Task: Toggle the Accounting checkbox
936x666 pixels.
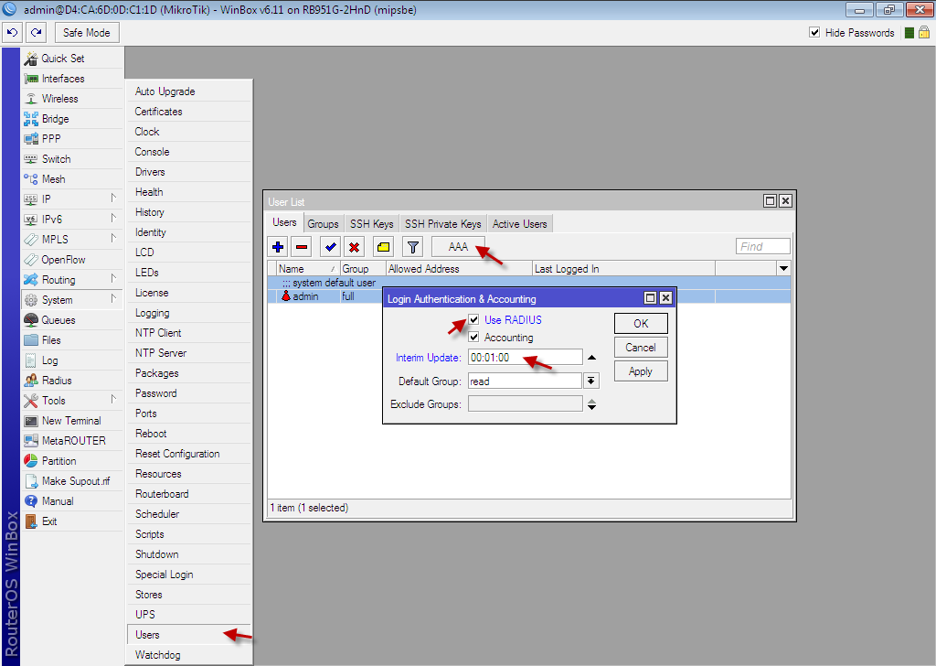Action: pyautogui.click(x=474, y=338)
